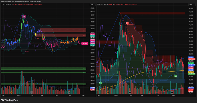
Task: Click the upper red supply zone on left chart
Action: point(63,30)
